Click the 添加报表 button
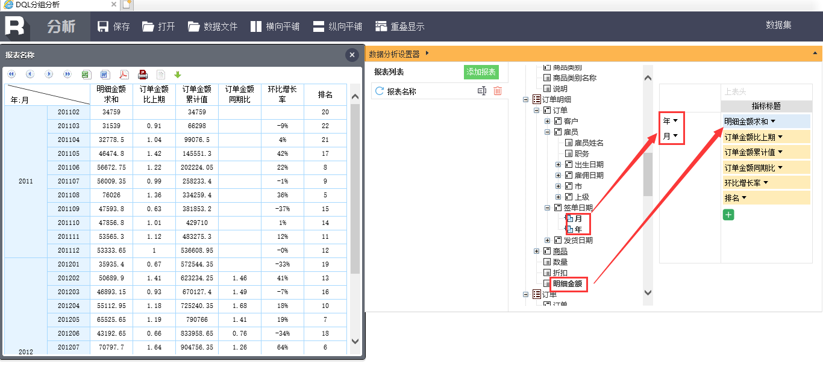Image resolution: width=823 pixels, height=388 pixels. click(x=481, y=72)
